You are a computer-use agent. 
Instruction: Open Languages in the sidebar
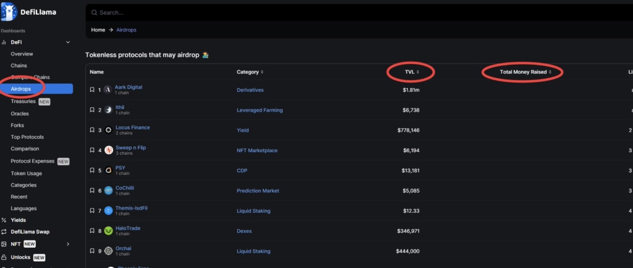click(x=23, y=208)
